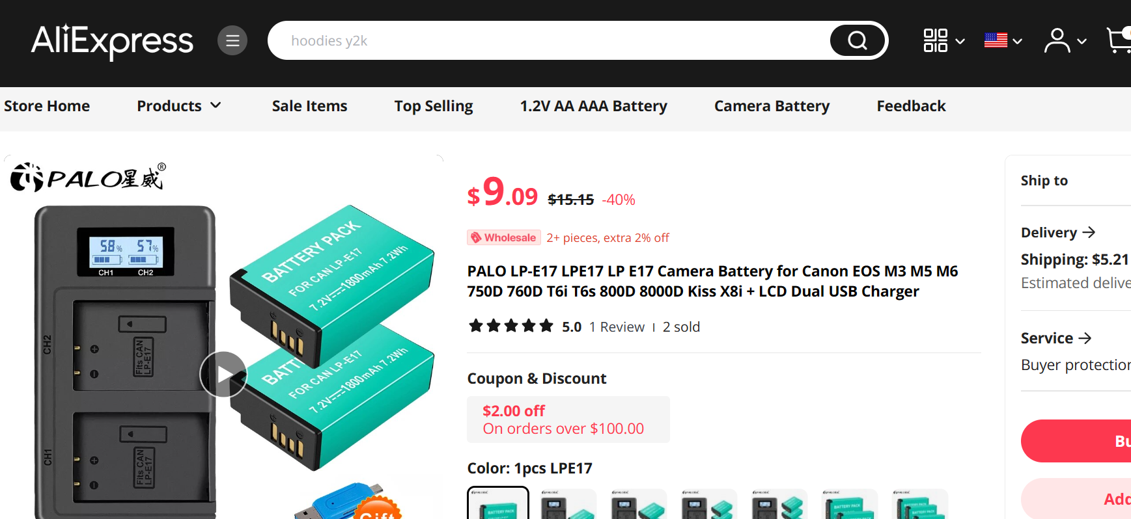
Task: Open the 1 Review link
Action: click(x=617, y=326)
